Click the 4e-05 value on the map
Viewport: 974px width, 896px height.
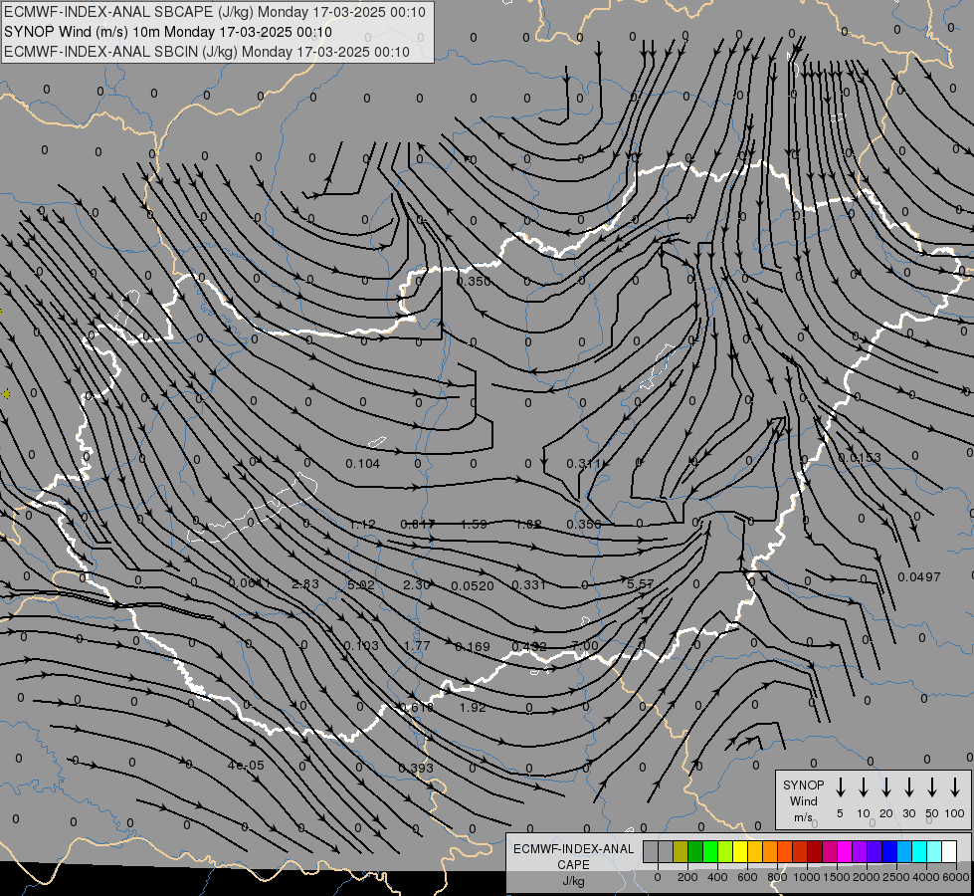pos(246,766)
